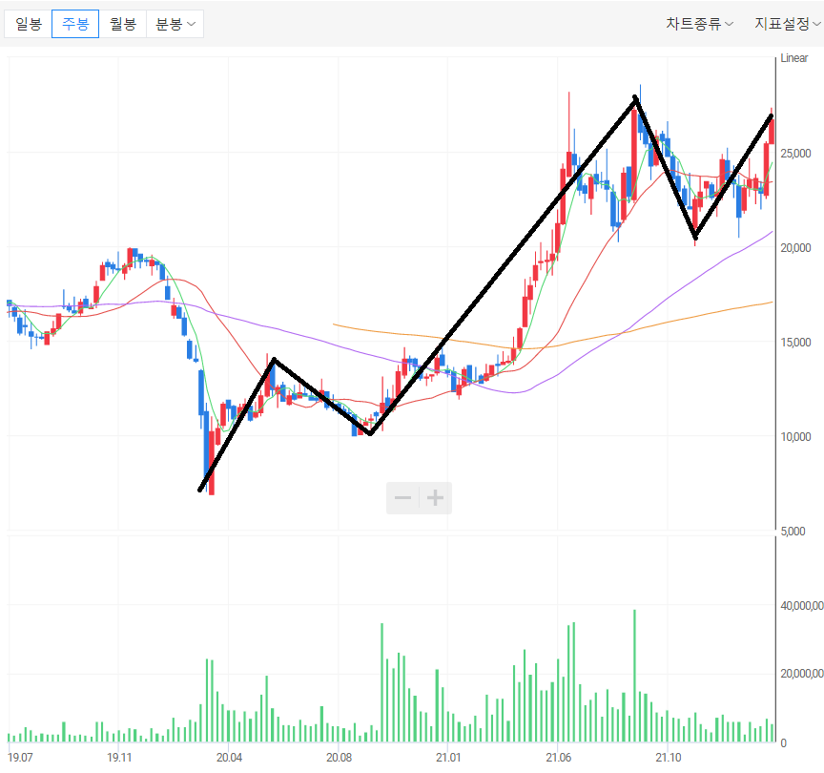Click the 10,000 price axis label
This screenshot has width=824, height=773.
pyautogui.click(x=795, y=437)
